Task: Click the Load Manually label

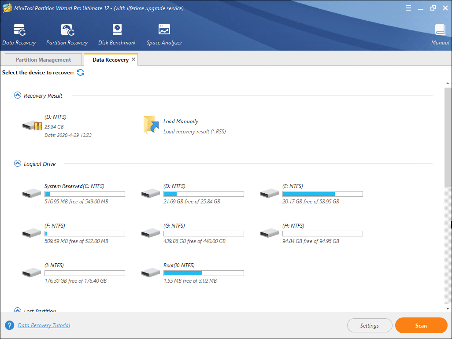Action: pos(181,122)
